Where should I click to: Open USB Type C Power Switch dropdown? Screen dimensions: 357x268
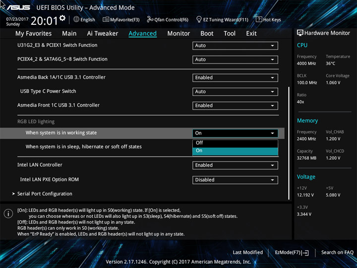coord(235,92)
